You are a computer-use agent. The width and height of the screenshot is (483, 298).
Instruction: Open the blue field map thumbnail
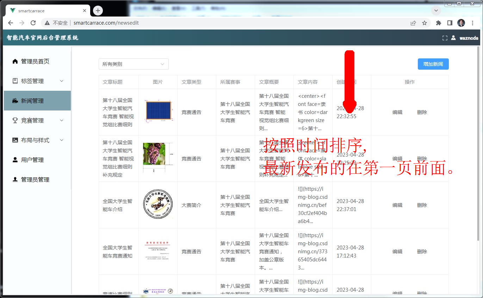point(158,112)
